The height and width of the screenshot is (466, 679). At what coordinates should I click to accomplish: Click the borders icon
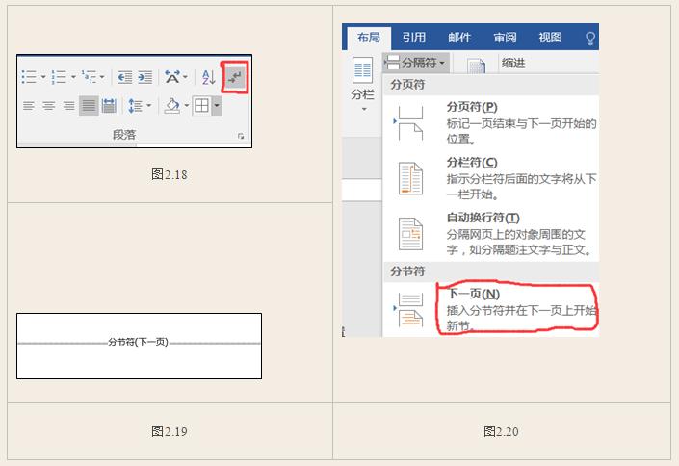coord(201,105)
